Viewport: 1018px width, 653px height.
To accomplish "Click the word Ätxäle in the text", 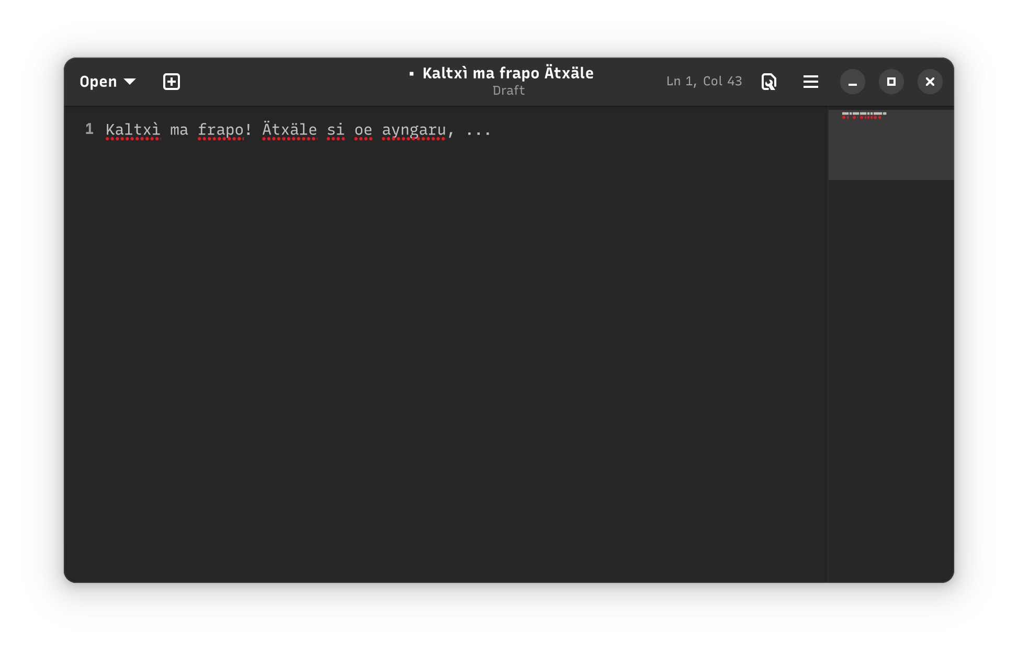I will [x=289, y=130].
